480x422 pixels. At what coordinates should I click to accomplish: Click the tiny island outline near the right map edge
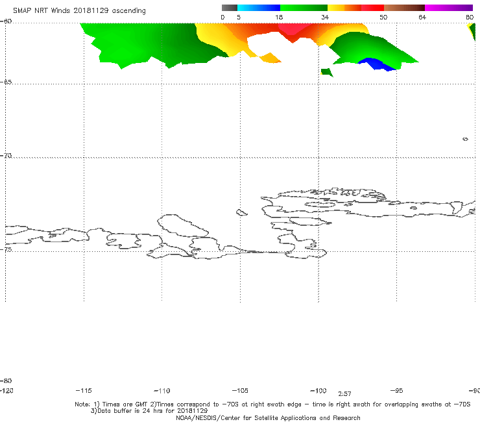[465, 139]
